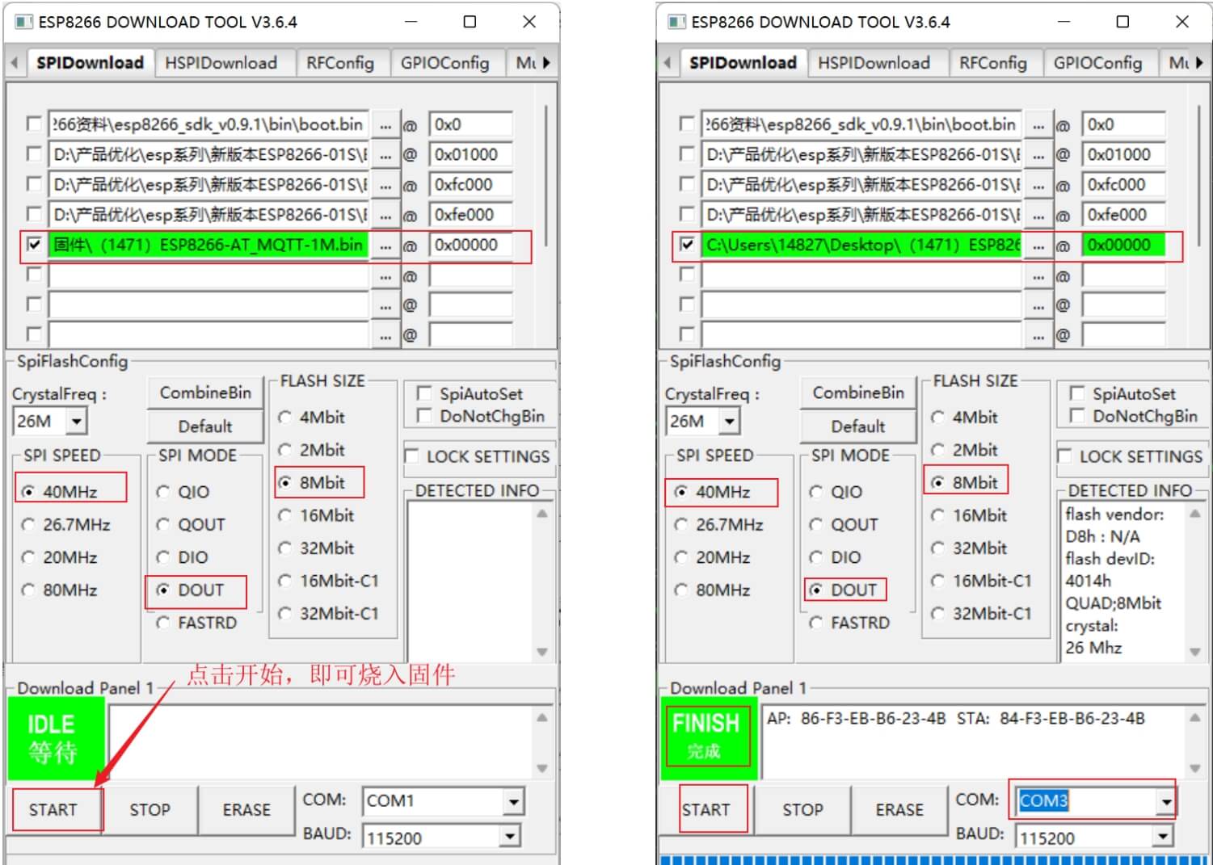Click the 0x00000 address field in left window
1213x865 pixels.
pyautogui.click(x=470, y=246)
